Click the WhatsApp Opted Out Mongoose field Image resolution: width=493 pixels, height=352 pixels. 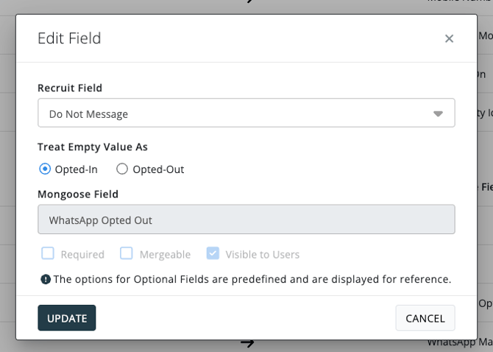246,219
